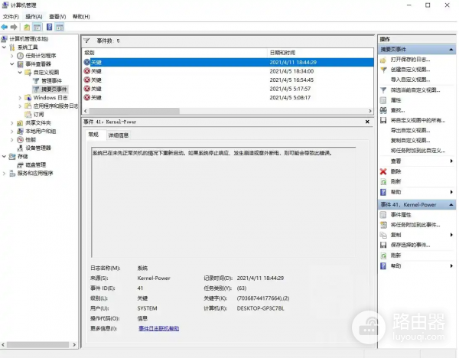Click the 事件日志联机帮助 link
The width and height of the screenshot is (459, 358).
coord(158,327)
